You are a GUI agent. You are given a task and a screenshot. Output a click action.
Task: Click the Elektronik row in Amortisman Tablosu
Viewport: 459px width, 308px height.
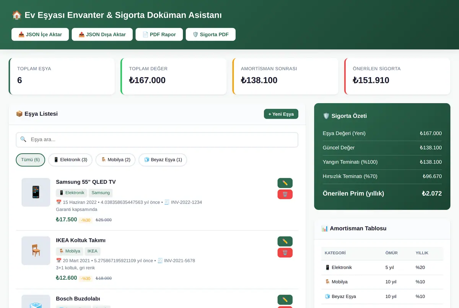pos(382,267)
